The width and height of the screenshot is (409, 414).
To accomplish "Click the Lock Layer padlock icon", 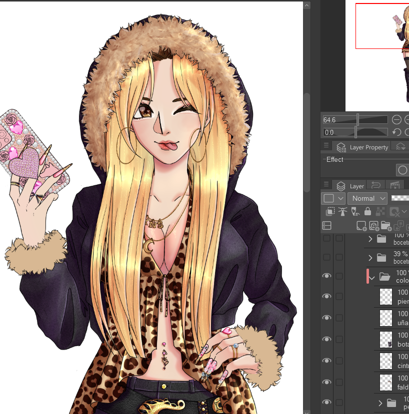I will click(x=368, y=212).
